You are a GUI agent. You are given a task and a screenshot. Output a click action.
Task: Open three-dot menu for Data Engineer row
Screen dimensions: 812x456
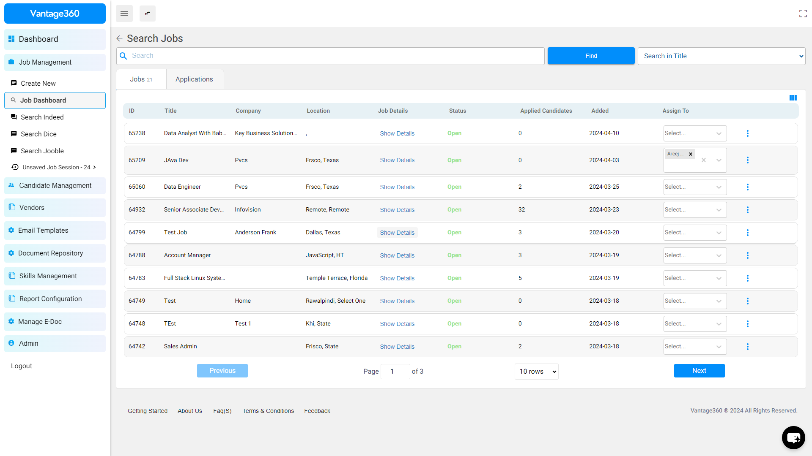[x=747, y=187]
